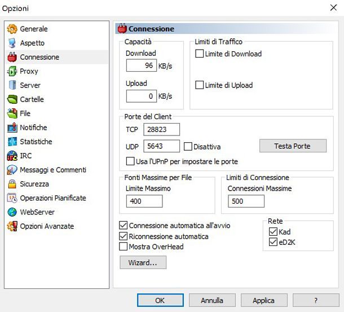Click the File folder icon

point(12,113)
